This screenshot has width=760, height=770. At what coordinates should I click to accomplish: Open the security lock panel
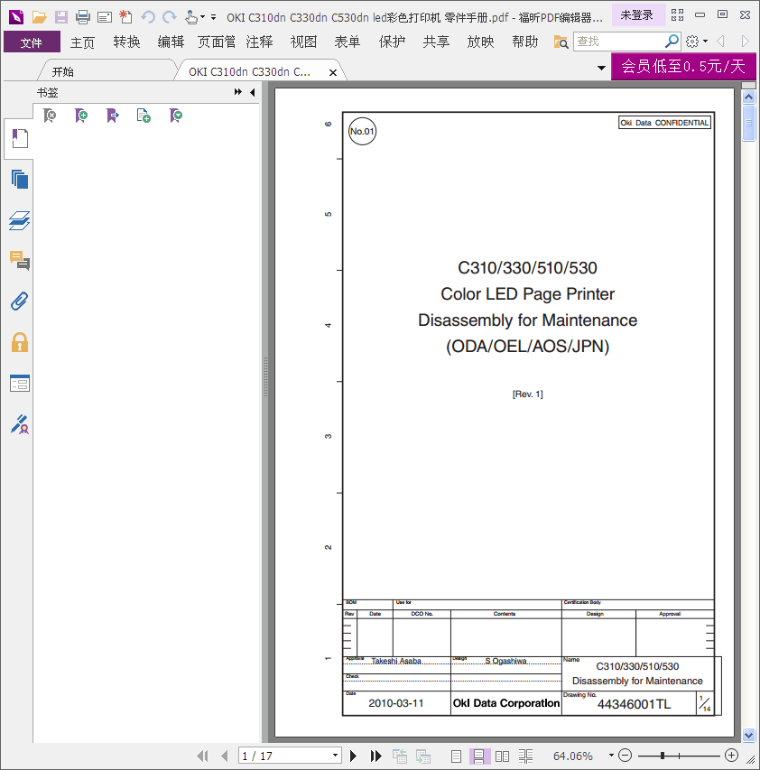click(x=20, y=342)
